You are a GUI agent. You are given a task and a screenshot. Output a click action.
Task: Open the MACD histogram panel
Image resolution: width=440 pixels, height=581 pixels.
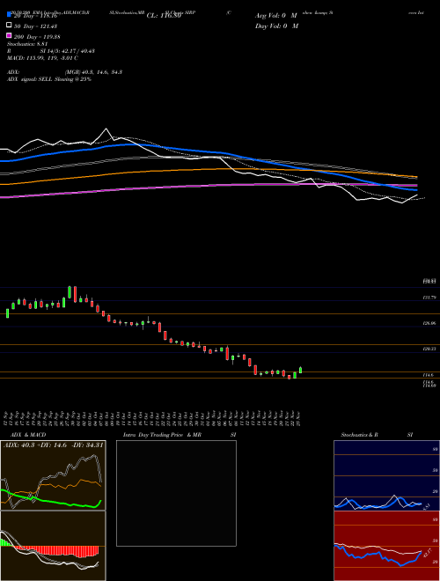(x=53, y=546)
